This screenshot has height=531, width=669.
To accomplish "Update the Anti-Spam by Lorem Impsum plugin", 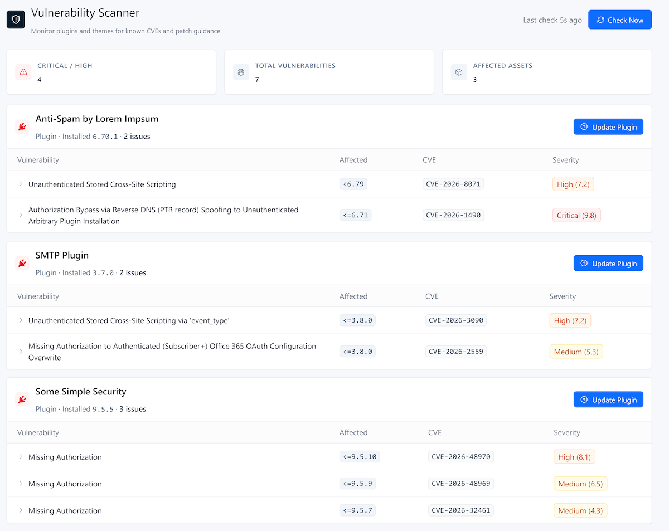I will [608, 127].
